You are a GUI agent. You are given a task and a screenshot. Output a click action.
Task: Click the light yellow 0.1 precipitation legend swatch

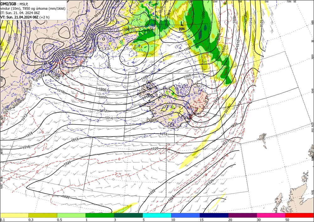tap(14, 215)
